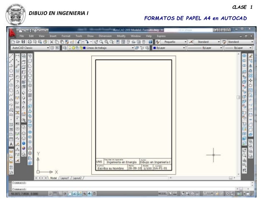Select the Table tool in Draw toolbar
This screenshot has width=266, height=199.
[x=11, y=139]
